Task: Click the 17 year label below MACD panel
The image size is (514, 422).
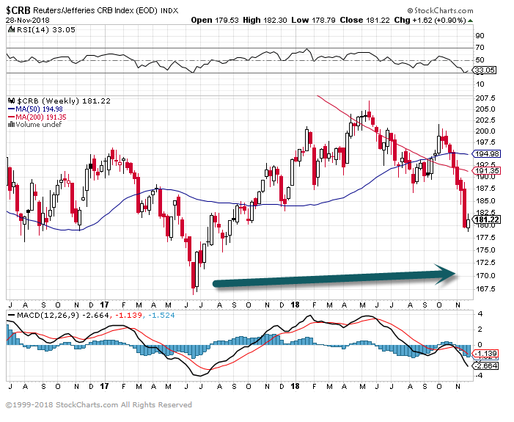Action: click(104, 386)
